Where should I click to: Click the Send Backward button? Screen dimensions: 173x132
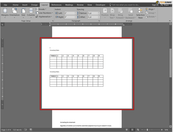pos(131,13)
